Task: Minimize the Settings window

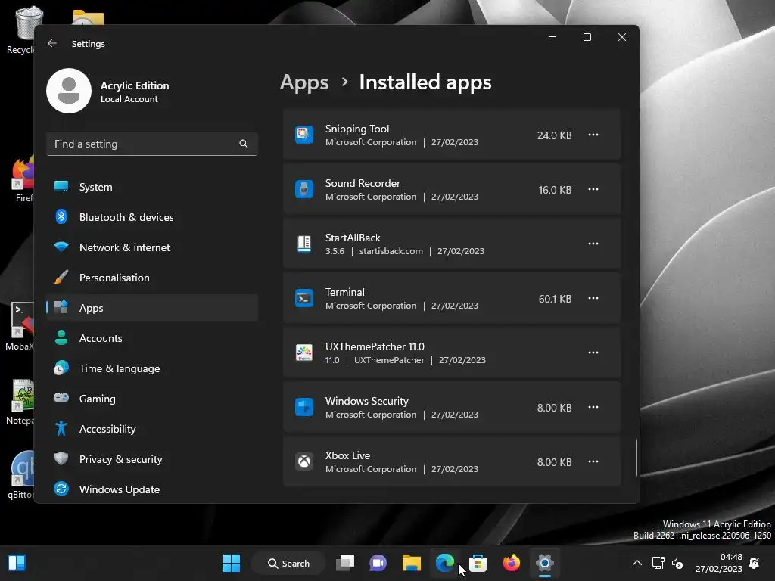Action: click(552, 37)
